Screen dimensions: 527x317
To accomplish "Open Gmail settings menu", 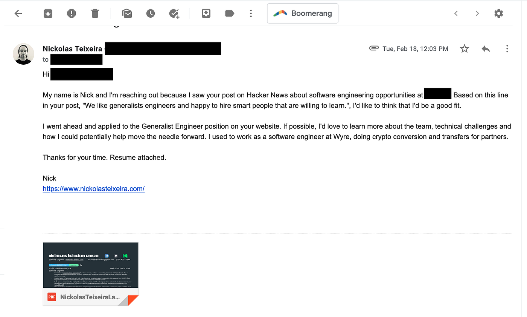I will pos(499,13).
